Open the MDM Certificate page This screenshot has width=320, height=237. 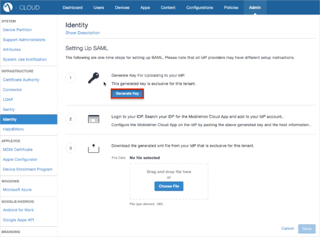18,149
